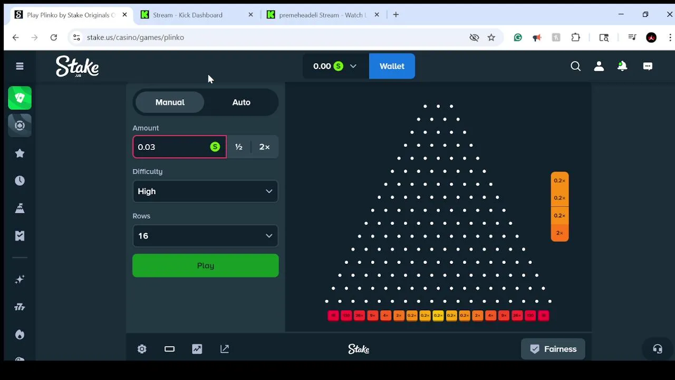Open the user profile icon

click(599, 66)
